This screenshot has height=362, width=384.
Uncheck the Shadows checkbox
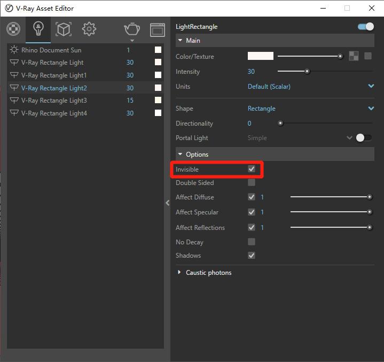pos(251,255)
